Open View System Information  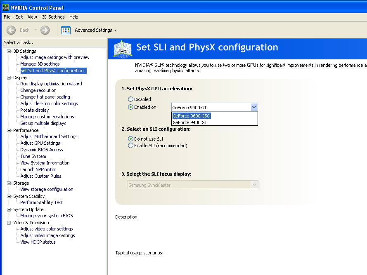[x=45, y=163]
